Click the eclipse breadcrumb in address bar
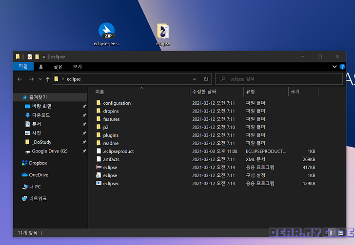355x245 pixels. click(x=74, y=79)
